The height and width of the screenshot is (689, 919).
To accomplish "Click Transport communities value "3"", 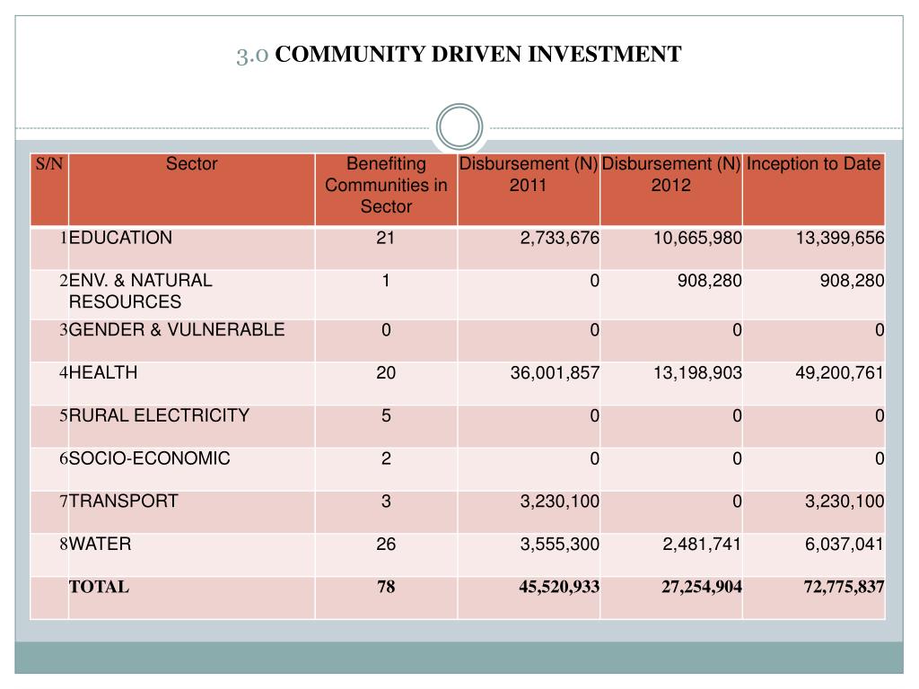I will (386, 501).
